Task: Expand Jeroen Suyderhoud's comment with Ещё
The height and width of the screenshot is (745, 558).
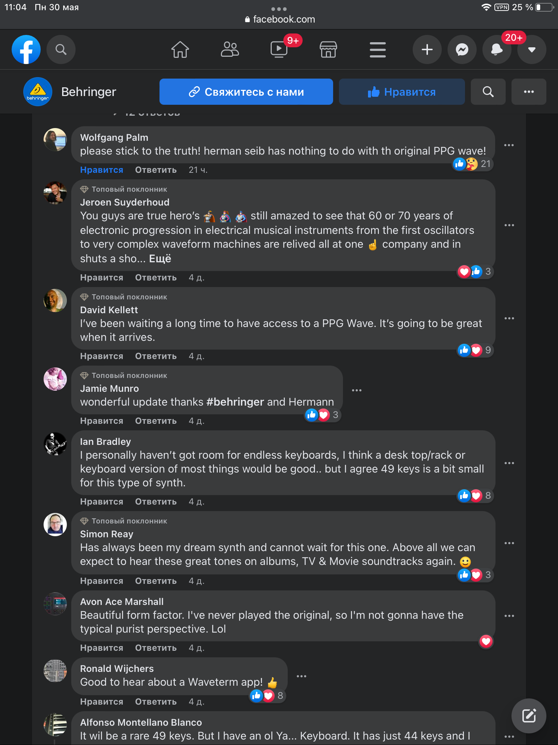Action: click(160, 259)
